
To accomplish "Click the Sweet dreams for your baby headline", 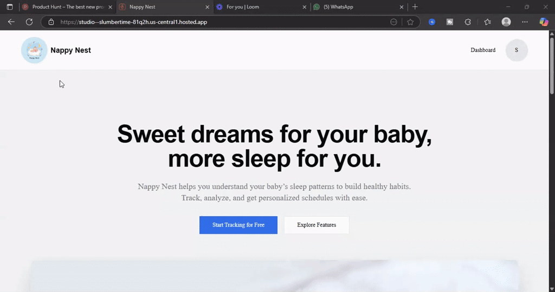I will point(274,147).
